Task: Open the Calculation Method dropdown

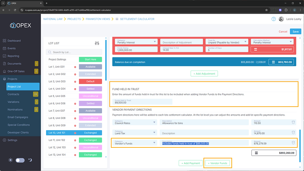Action: pos(272,42)
